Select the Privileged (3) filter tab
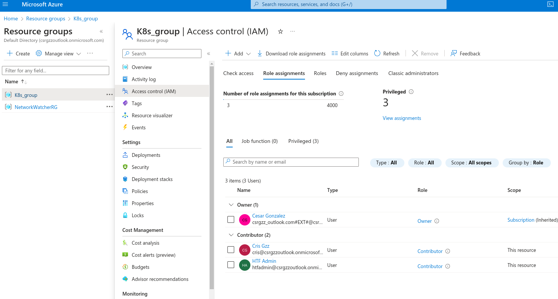The width and height of the screenshot is (558, 299). click(x=303, y=141)
